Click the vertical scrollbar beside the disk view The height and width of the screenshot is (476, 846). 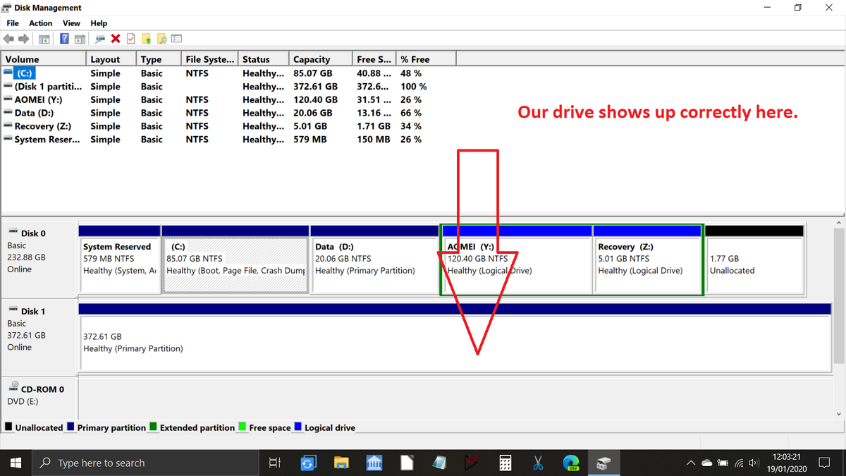(840, 282)
